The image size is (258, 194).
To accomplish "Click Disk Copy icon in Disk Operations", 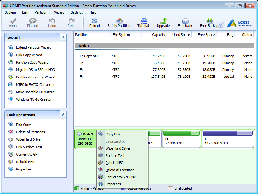I will coord(11,125).
